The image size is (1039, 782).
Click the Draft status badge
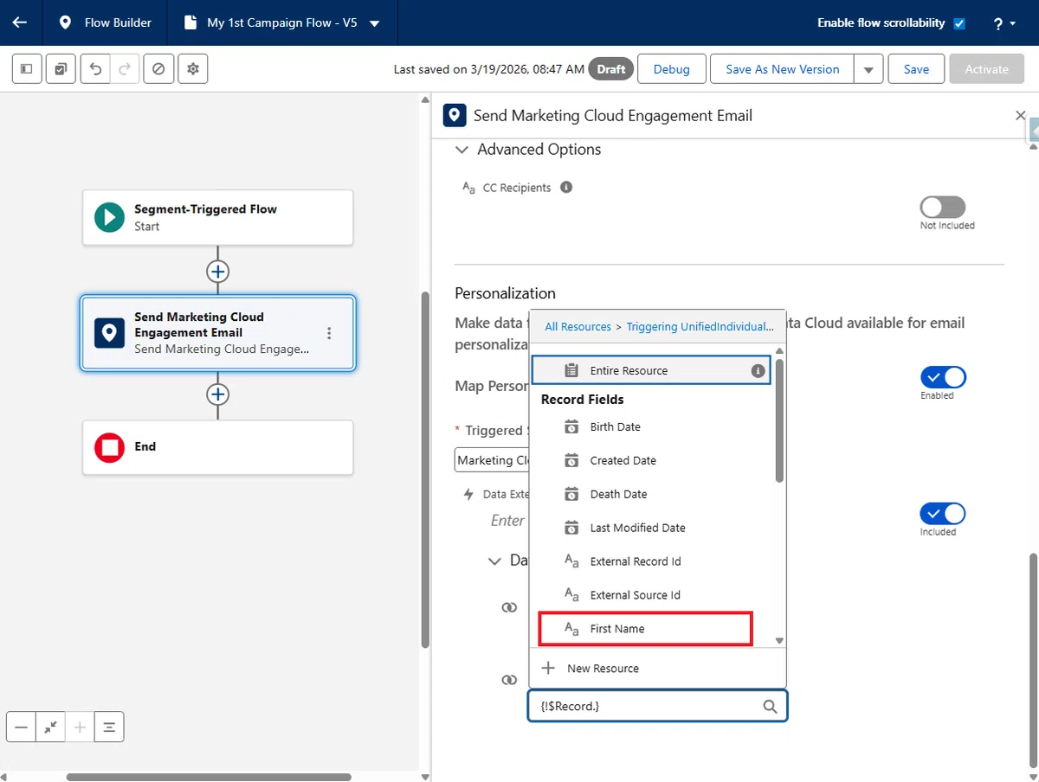(x=610, y=69)
